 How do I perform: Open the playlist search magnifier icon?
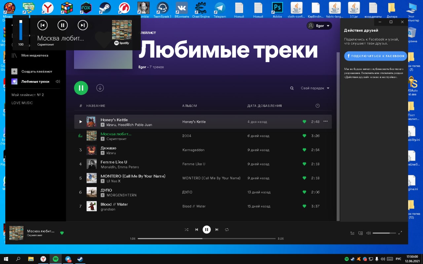(x=292, y=88)
